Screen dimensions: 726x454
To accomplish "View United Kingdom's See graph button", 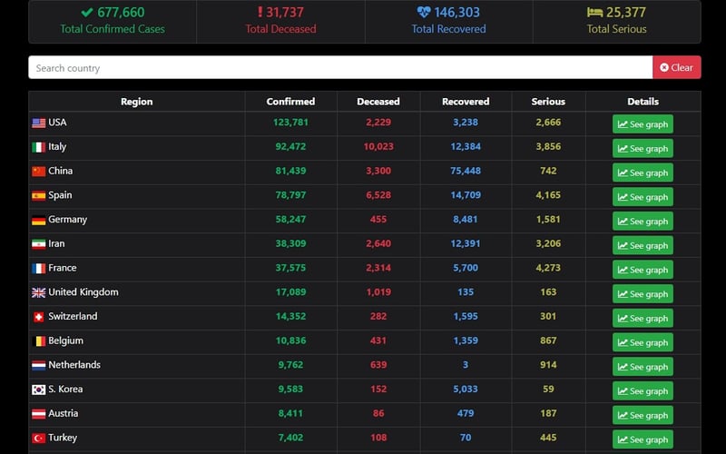I will tap(643, 293).
